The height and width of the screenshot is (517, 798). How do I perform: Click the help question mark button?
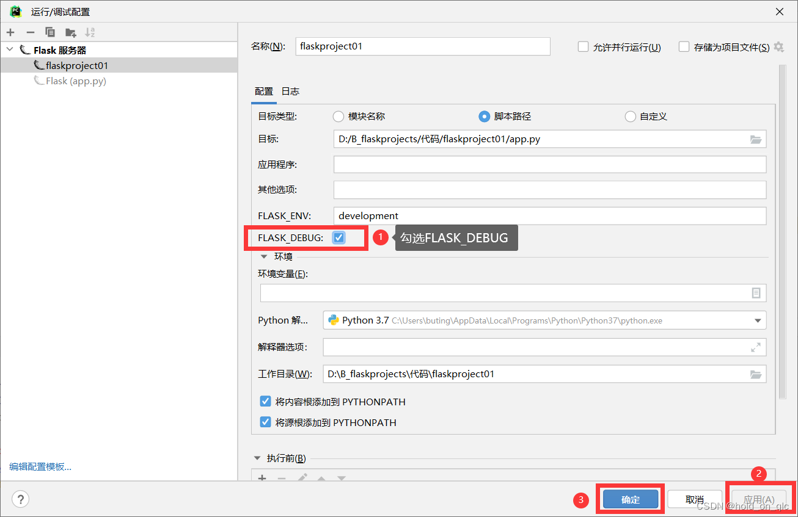20,499
